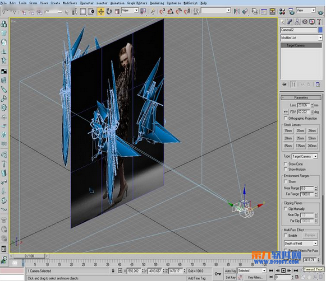
Task: Open the Graph Editors menu
Action: pyautogui.click(x=137, y=3)
